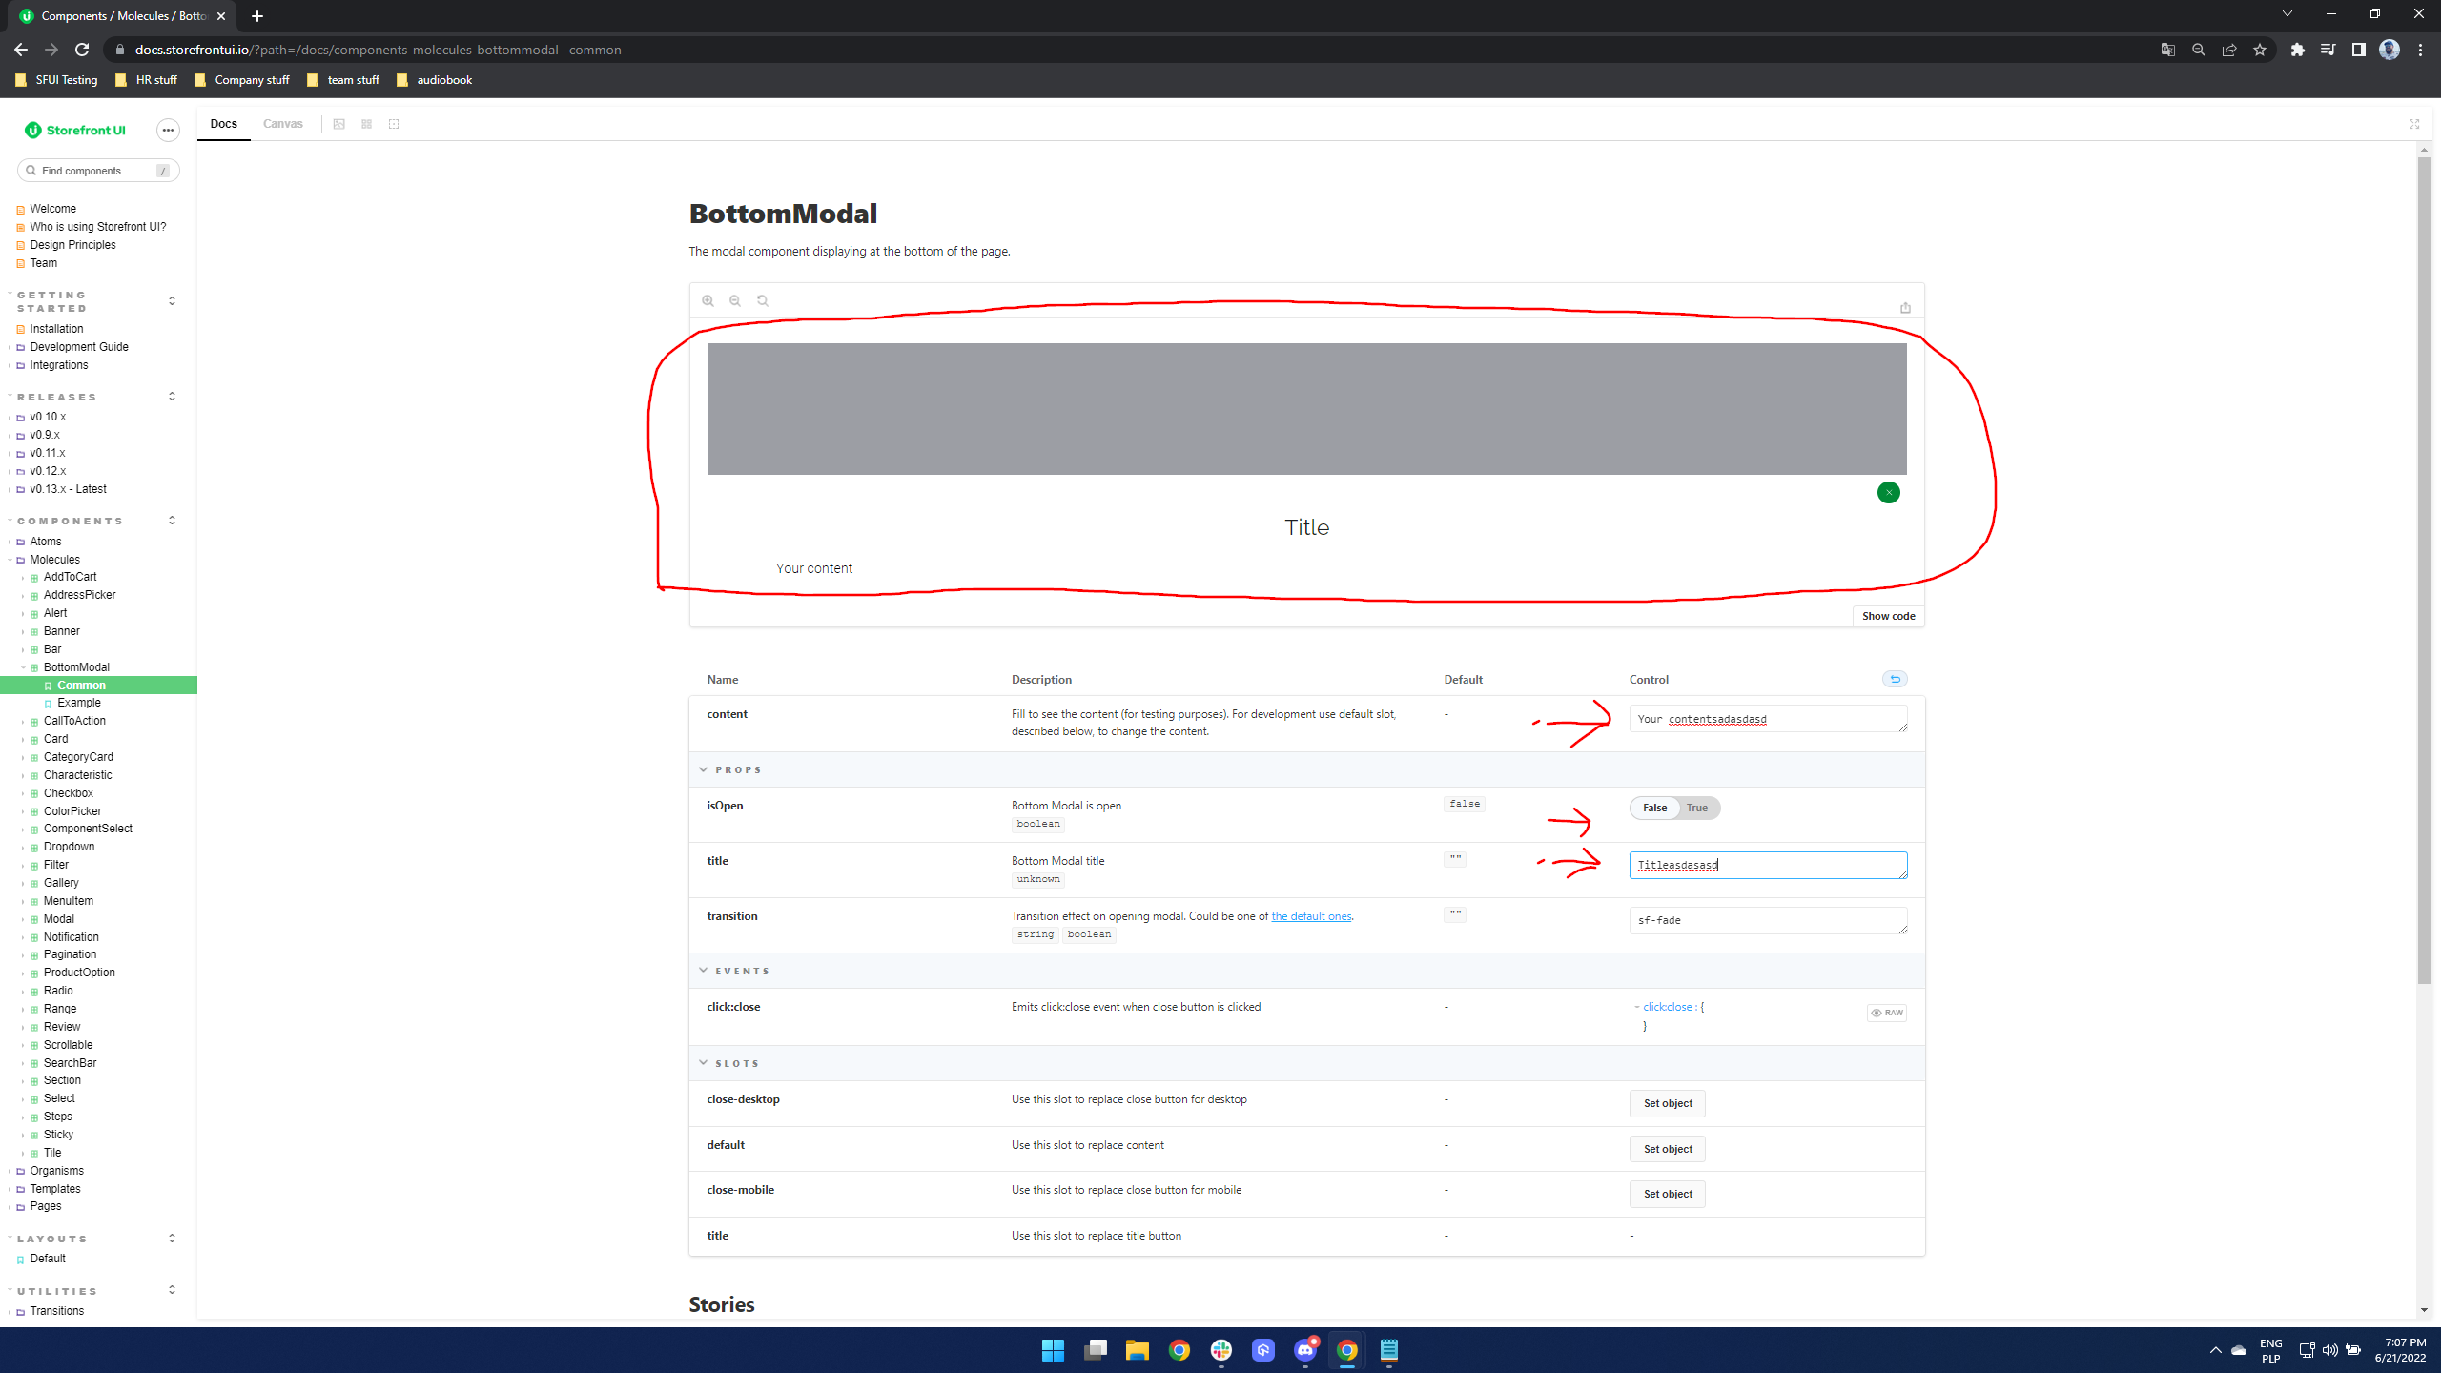Select the Example story under BottomModal
Viewport: 2441px width, 1373px height.
[x=78, y=703]
